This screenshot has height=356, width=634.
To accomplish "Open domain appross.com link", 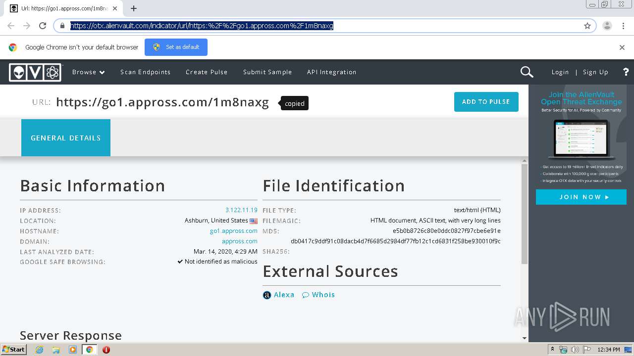I will (x=240, y=241).
